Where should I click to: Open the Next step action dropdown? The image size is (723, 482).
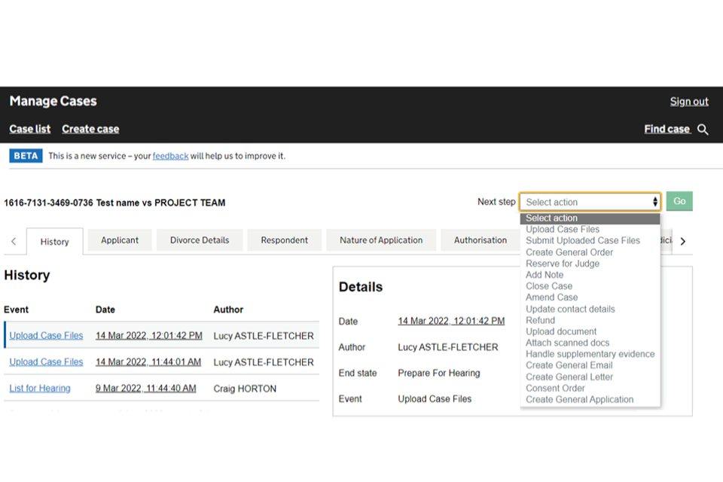coord(590,202)
